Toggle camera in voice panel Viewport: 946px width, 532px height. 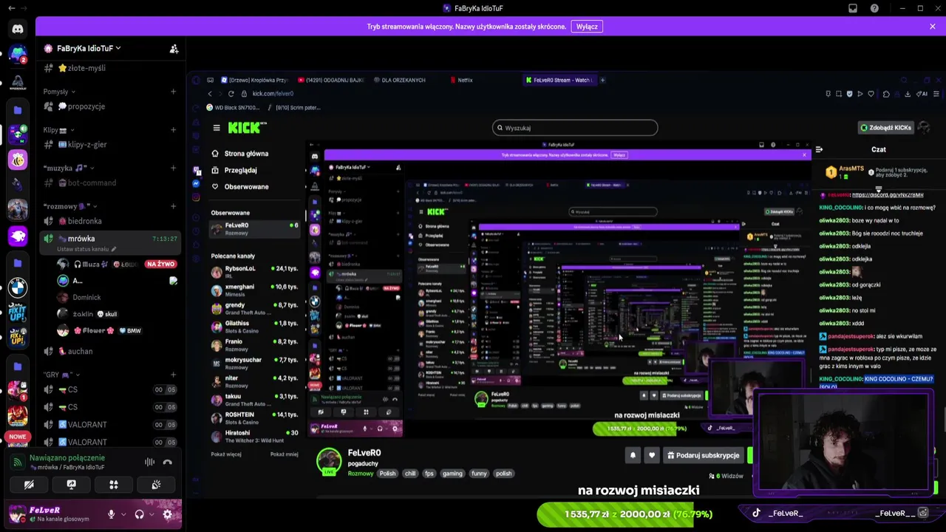pos(29,485)
